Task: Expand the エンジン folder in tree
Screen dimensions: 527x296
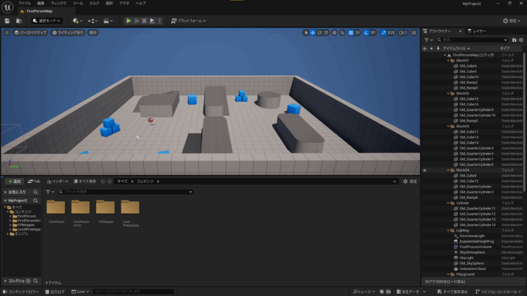Action: (x=7, y=234)
